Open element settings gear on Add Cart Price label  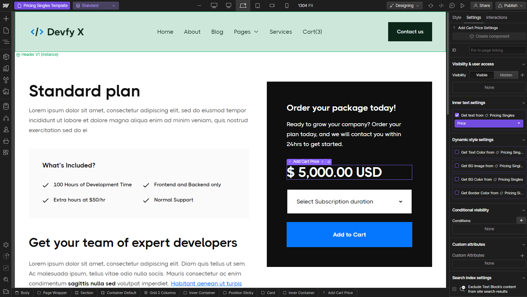tap(329, 162)
